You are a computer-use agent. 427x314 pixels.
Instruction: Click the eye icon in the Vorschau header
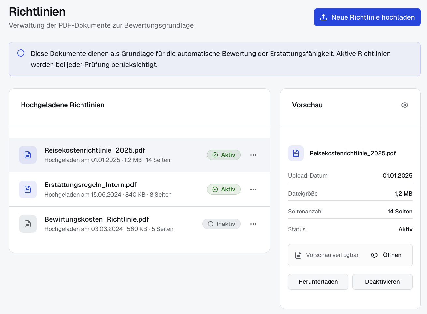tap(405, 105)
